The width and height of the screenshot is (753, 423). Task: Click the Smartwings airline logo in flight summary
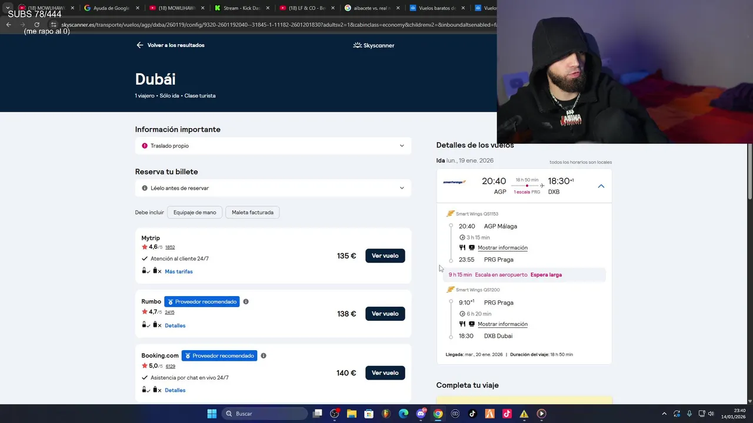click(455, 182)
